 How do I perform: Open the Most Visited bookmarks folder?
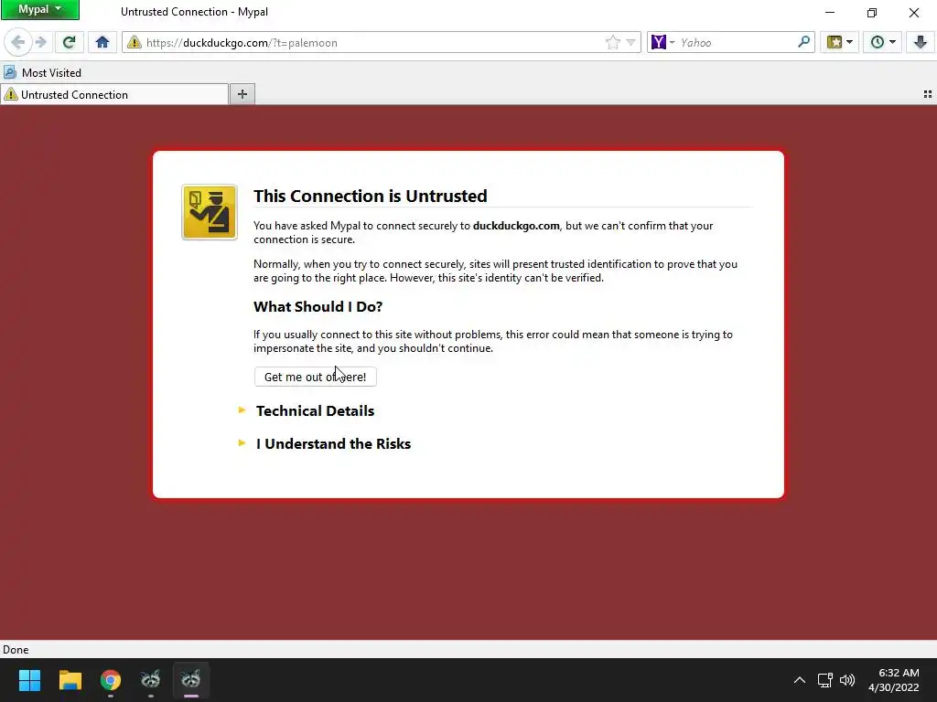click(x=42, y=73)
